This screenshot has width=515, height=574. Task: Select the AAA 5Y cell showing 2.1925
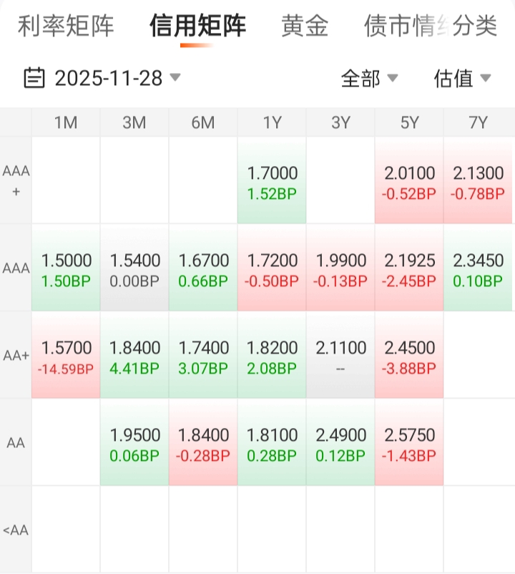pos(409,268)
